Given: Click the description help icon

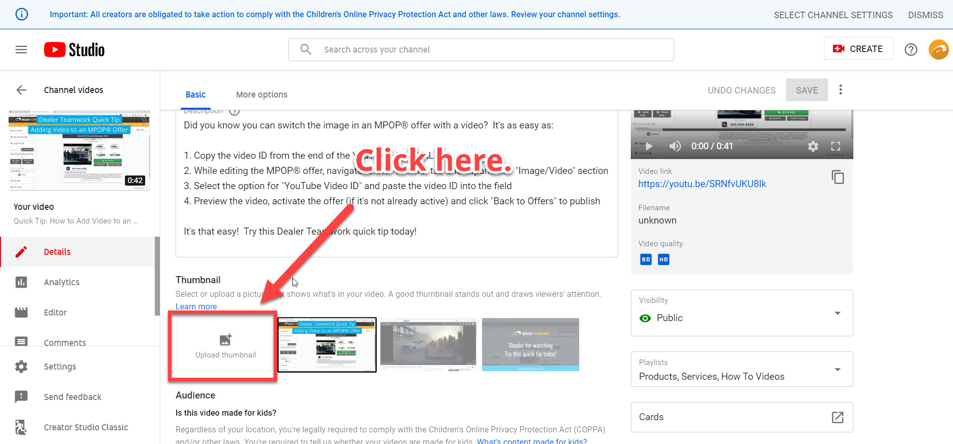Looking at the screenshot, I should [234, 112].
